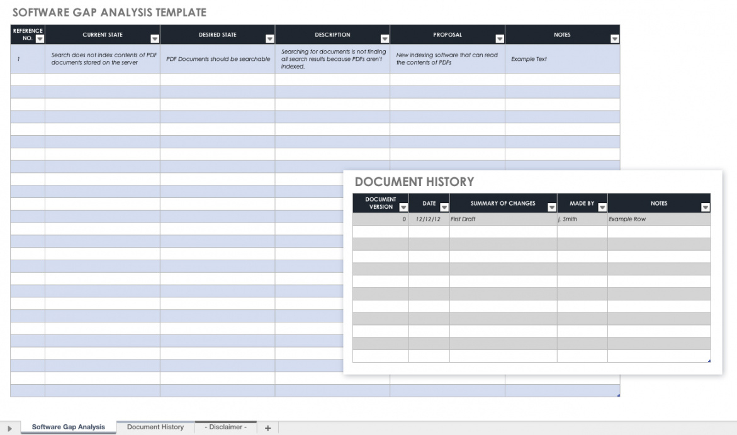
Task: Expand the Desired State column filter
Action: (x=270, y=39)
